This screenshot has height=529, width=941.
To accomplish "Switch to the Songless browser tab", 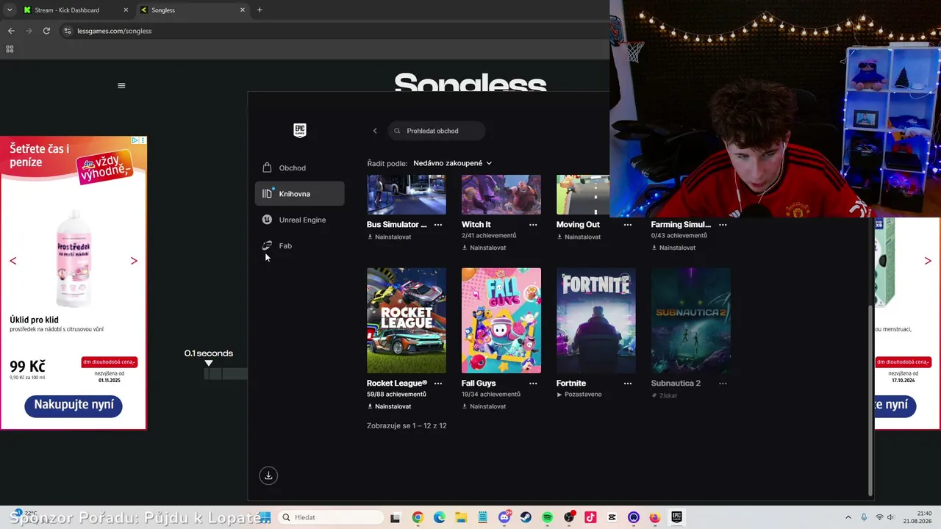I will (x=193, y=10).
